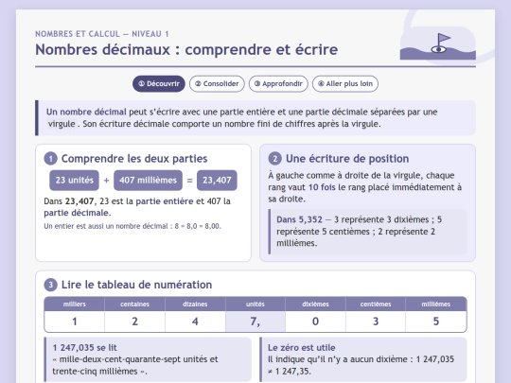Click the 'Dans 5,352' example text
The width and height of the screenshot is (511, 383).
299,219
